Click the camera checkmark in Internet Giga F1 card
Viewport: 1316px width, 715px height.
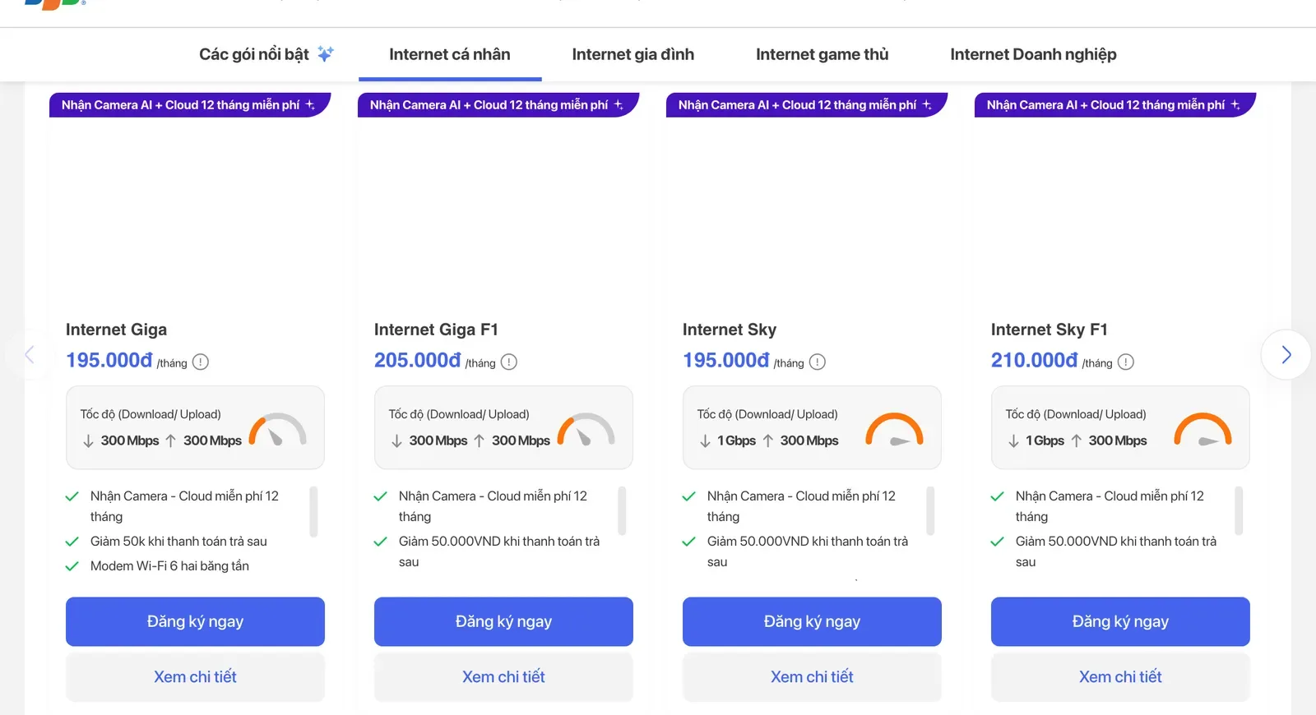pyautogui.click(x=381, y=496)
